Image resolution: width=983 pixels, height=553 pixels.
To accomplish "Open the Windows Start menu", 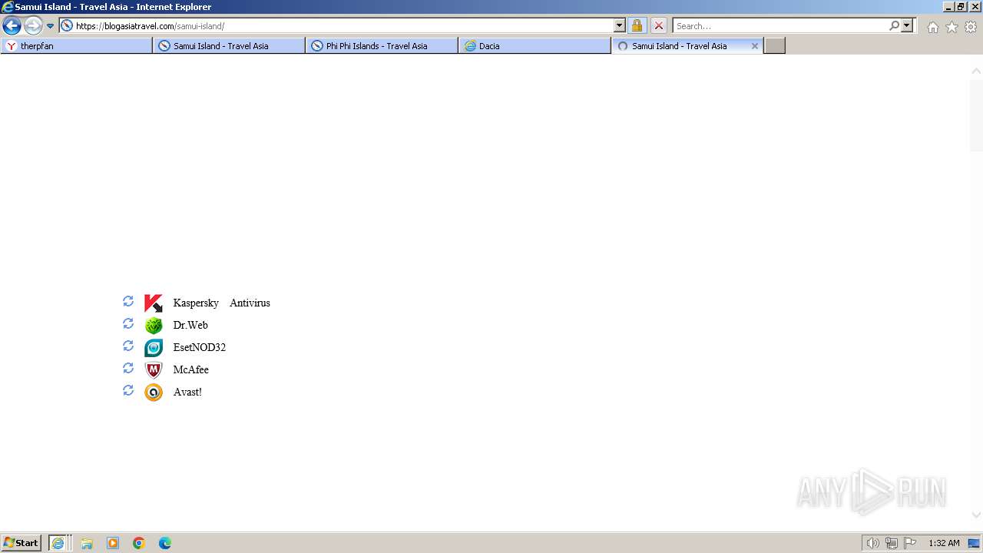I will (x=21, y=543).
